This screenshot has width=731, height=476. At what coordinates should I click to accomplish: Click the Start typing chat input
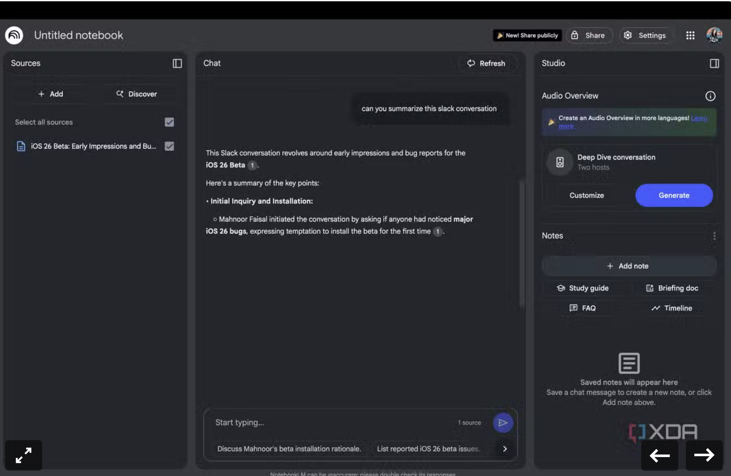[x=333, y=423]
